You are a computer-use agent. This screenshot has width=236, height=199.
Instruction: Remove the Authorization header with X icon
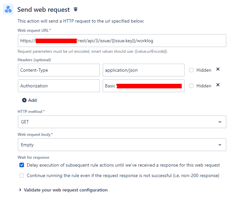pos(218,85)
